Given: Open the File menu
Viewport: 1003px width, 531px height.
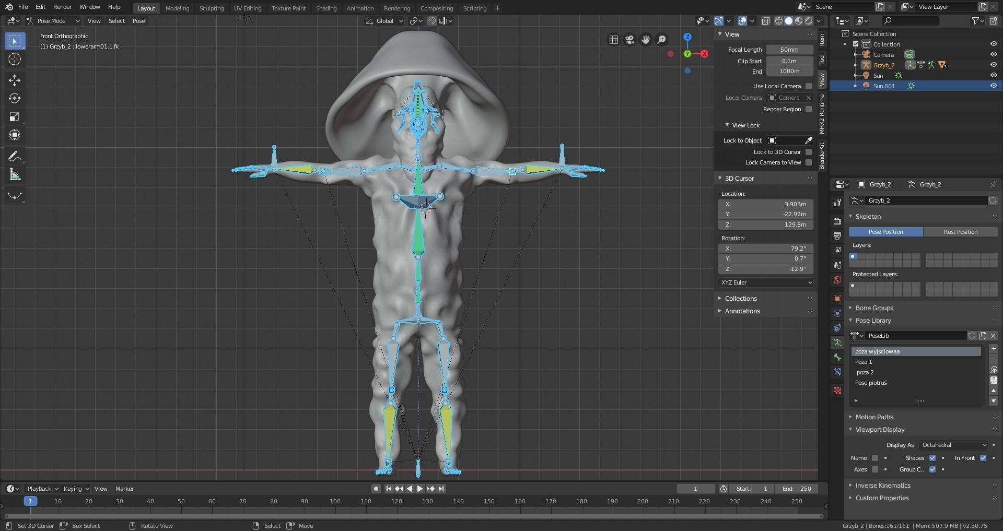Looking at the screenshot, I should click(23, 7).
